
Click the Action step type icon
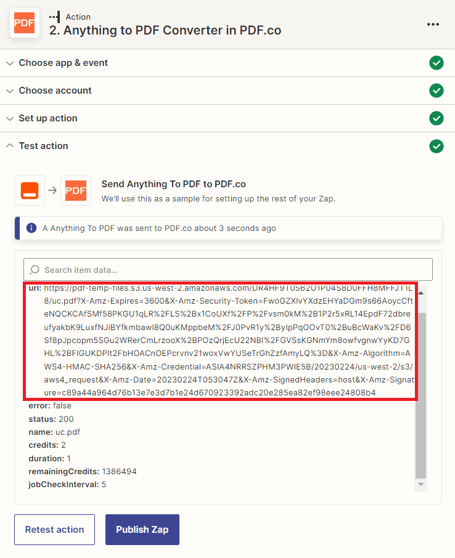[x=54, y=17]
